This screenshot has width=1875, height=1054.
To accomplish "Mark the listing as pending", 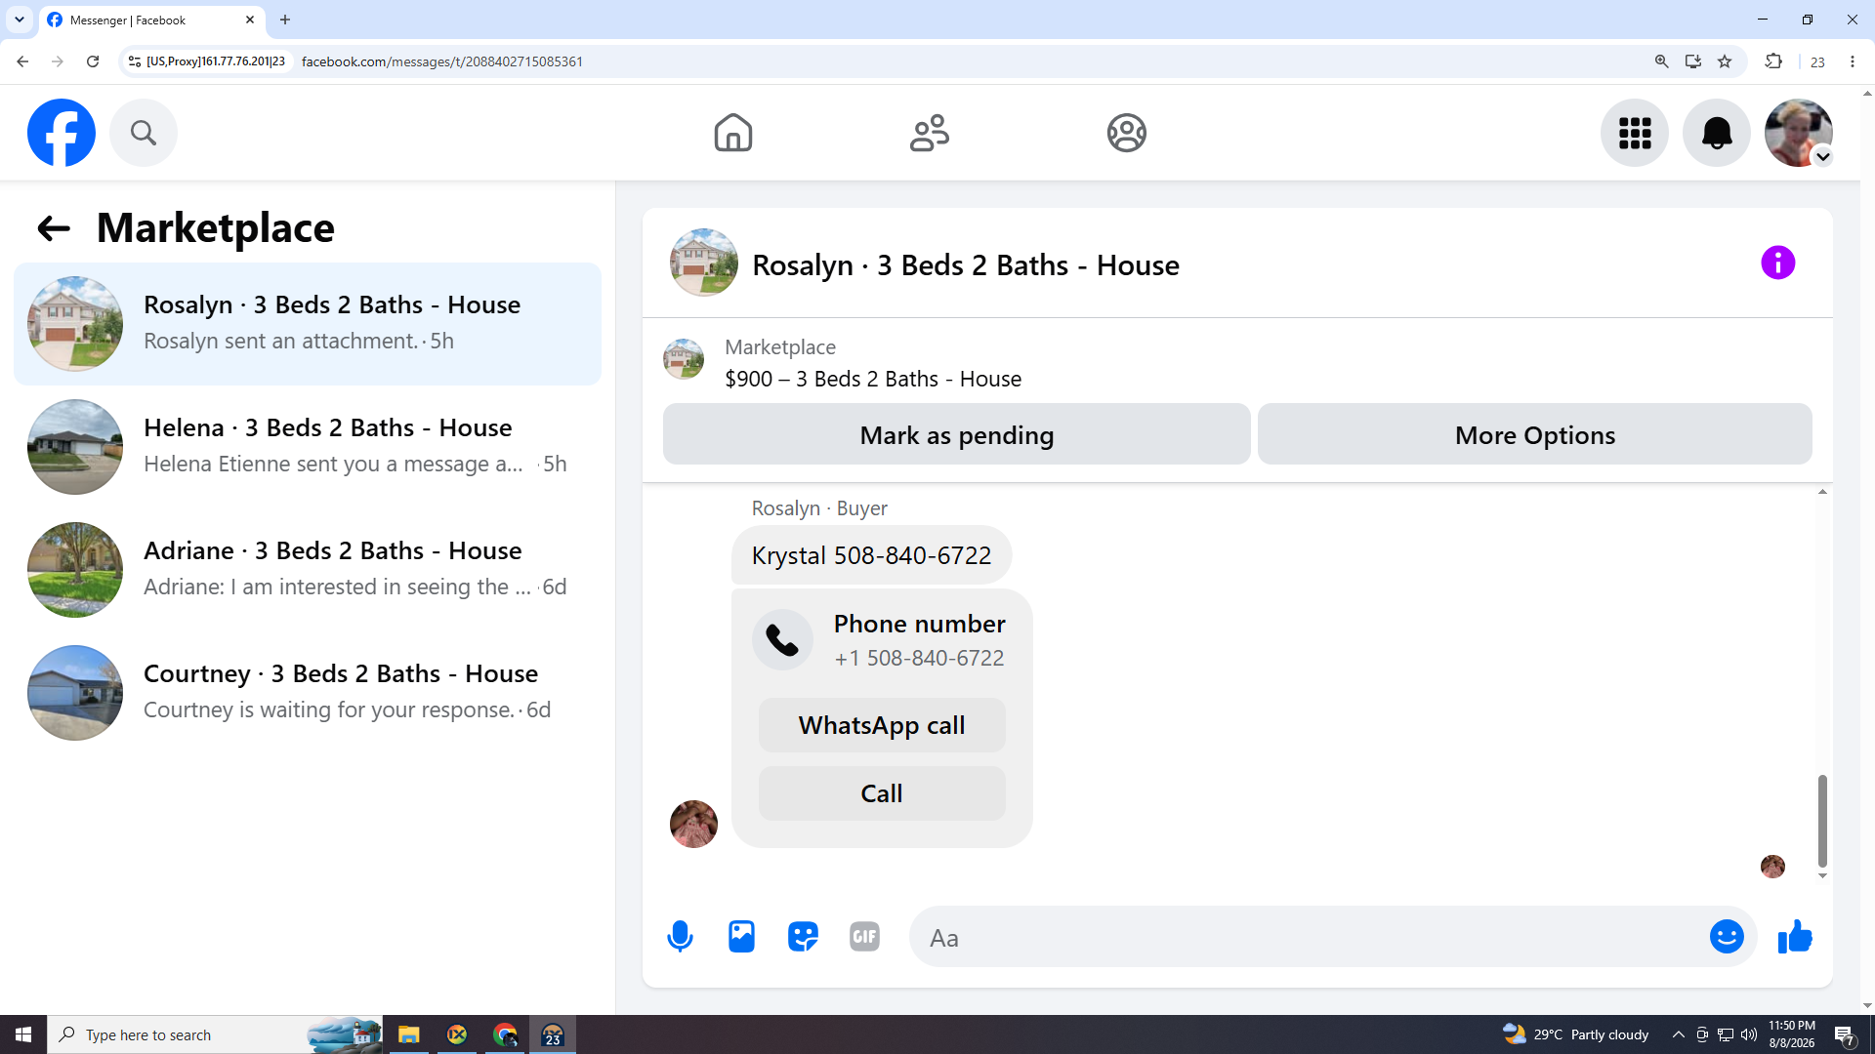I will tap(956, 434).
